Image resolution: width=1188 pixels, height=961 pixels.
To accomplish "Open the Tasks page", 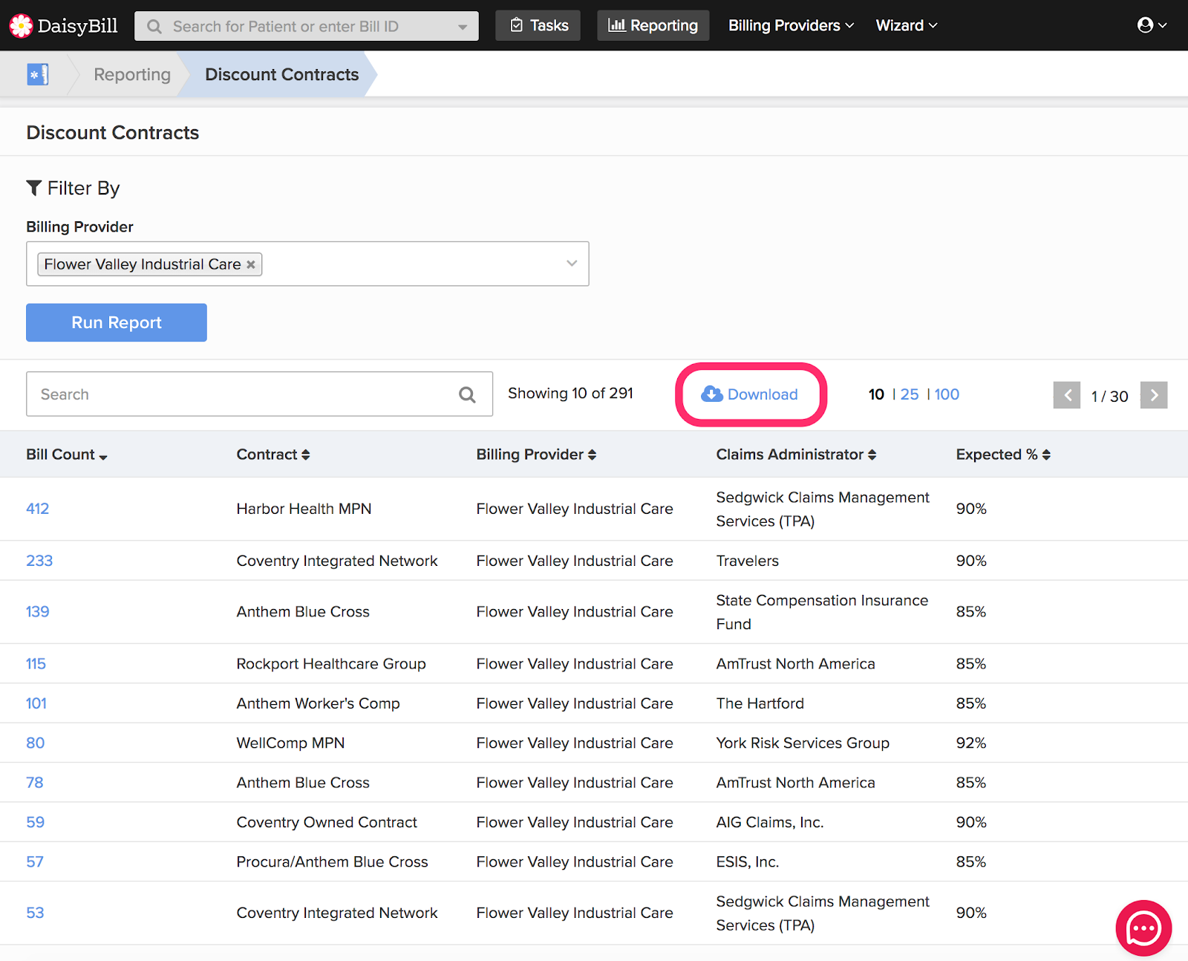I will click(538, 25).
